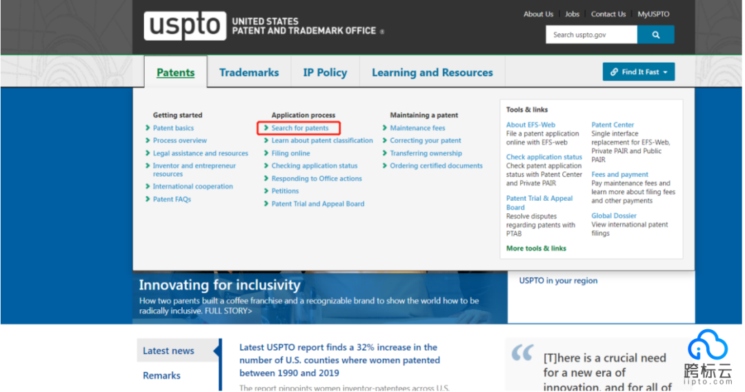Viewport: 745px width, 392px height.
Task: Select the Remarks tab
Action: [x=161, y=375]
